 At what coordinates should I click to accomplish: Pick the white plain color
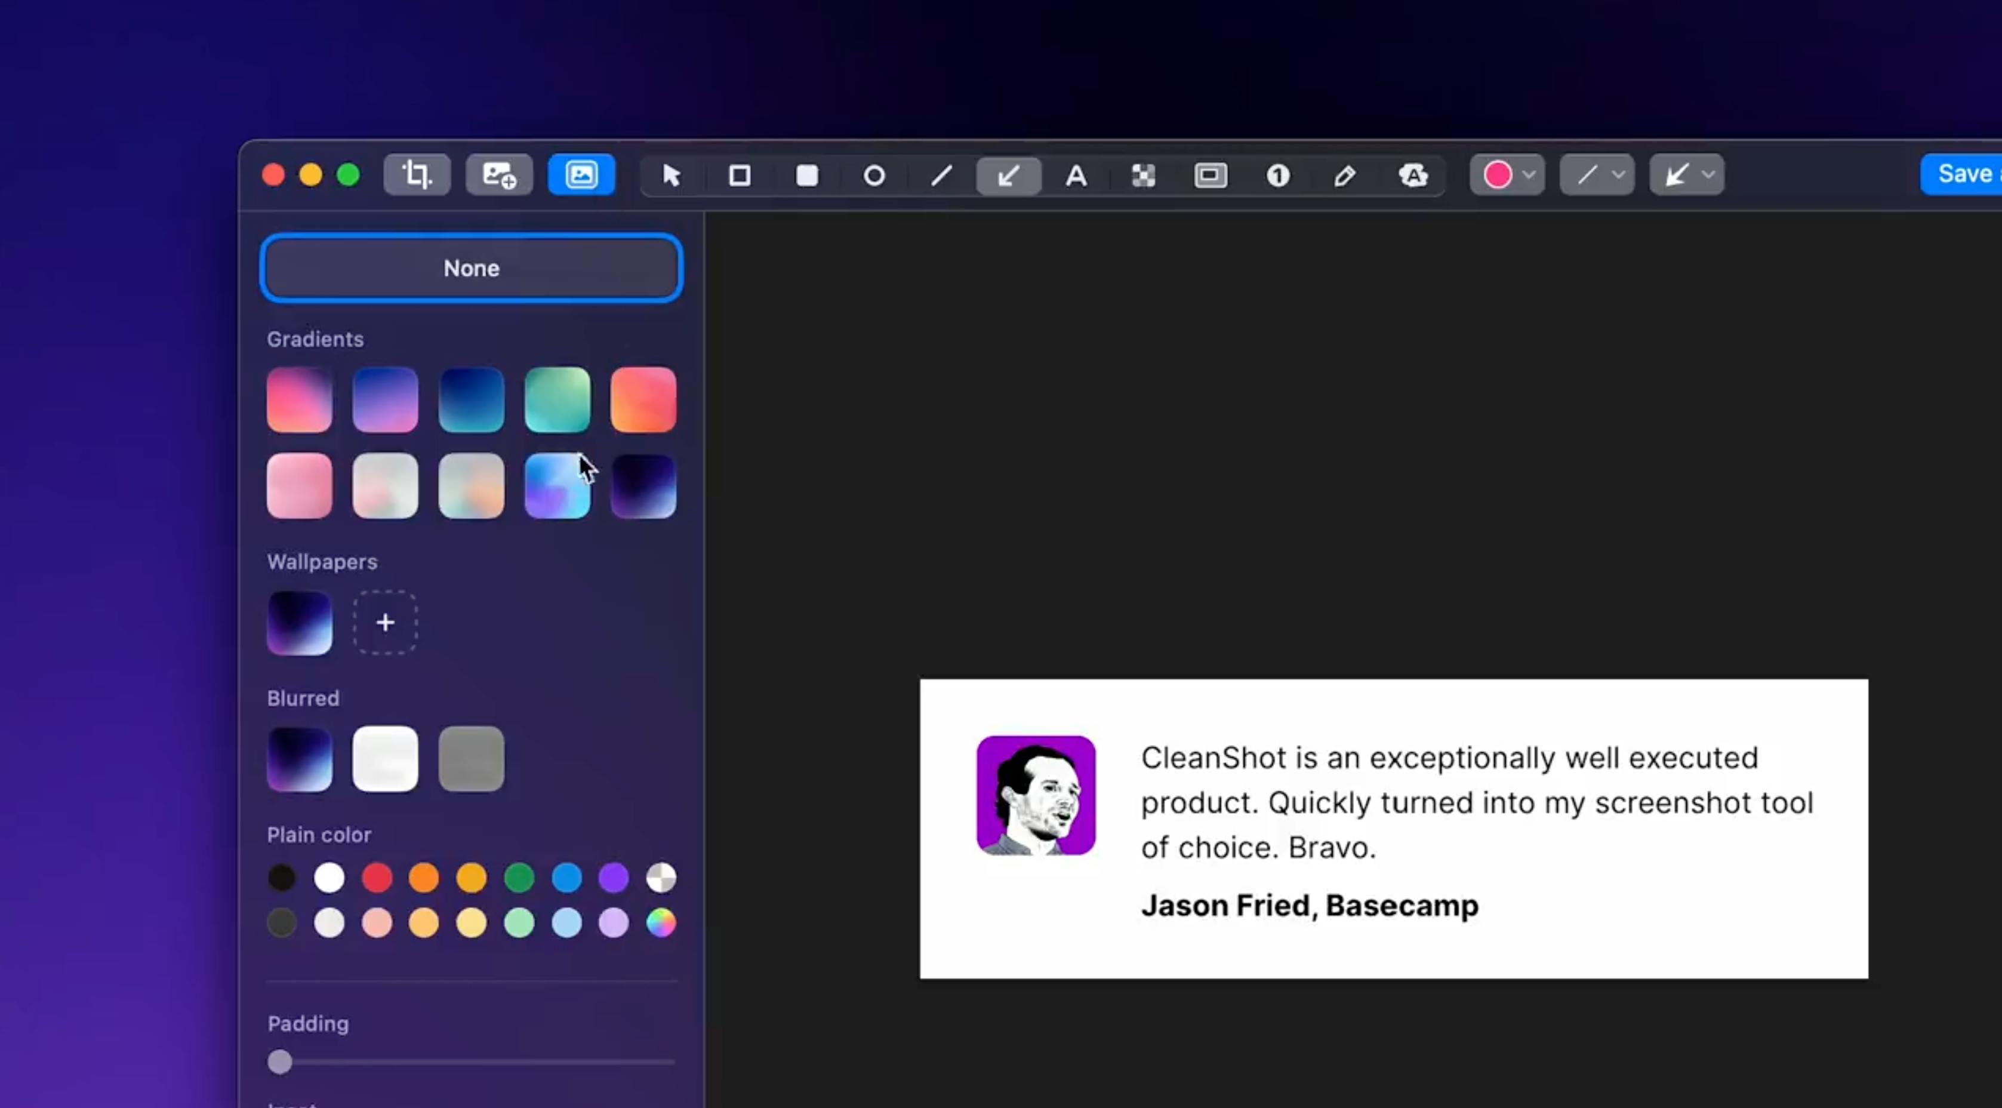pyautogui.click(x=329, y=878)
